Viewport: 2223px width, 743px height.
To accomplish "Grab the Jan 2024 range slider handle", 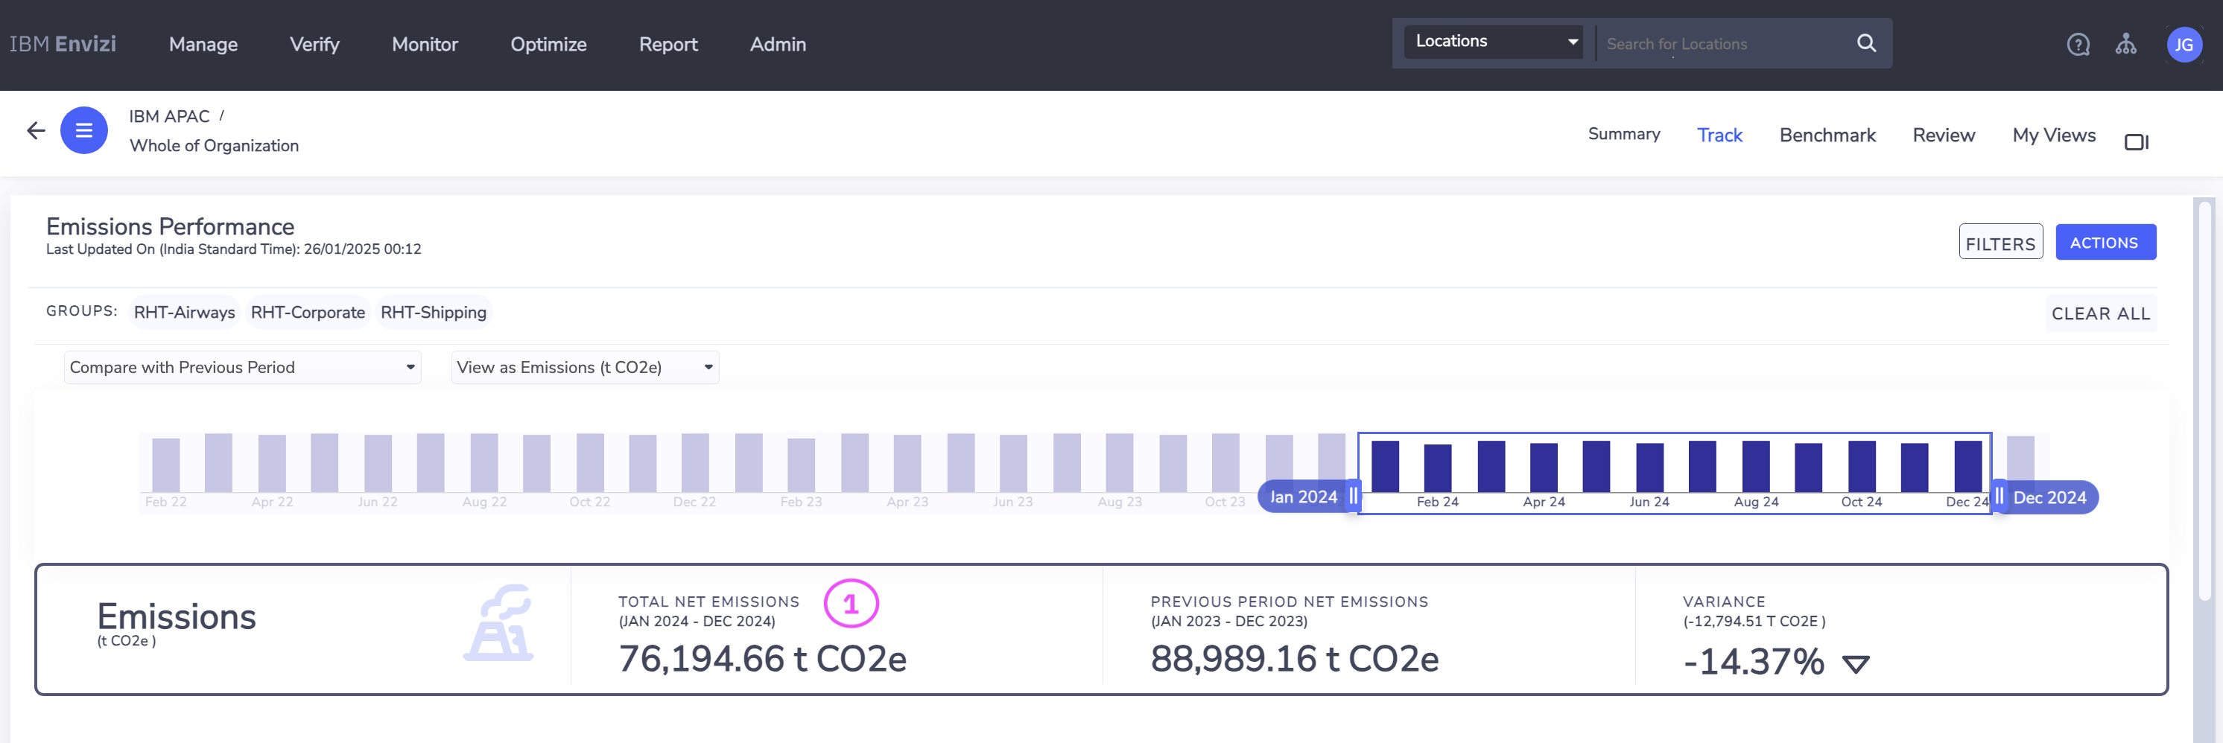I will [1353, 497].
